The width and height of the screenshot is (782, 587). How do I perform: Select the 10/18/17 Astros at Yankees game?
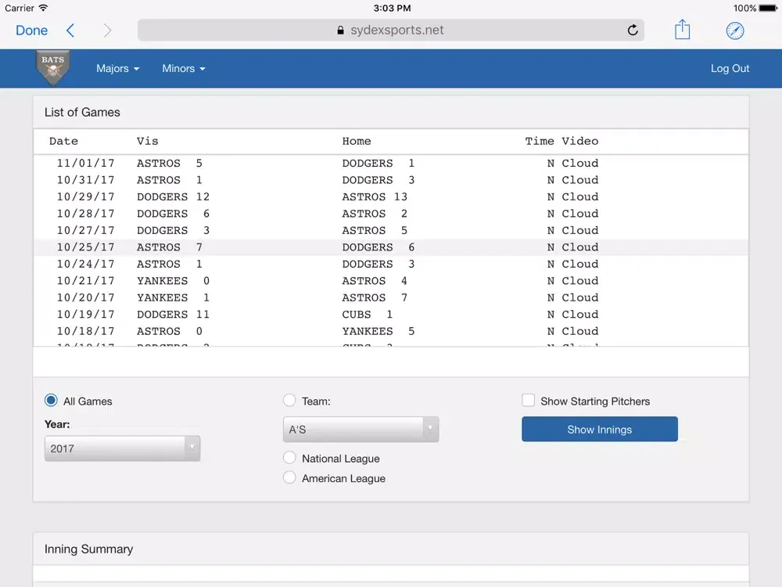pyautogui.click(x=391, y=331)
